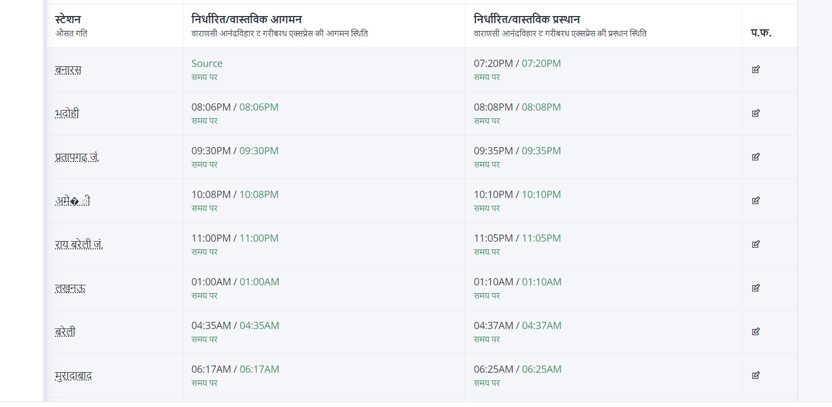Click the 04:35AM / 04:35AM arrival time
Screen dimensions: 832x407
click(x=235, y=326)
